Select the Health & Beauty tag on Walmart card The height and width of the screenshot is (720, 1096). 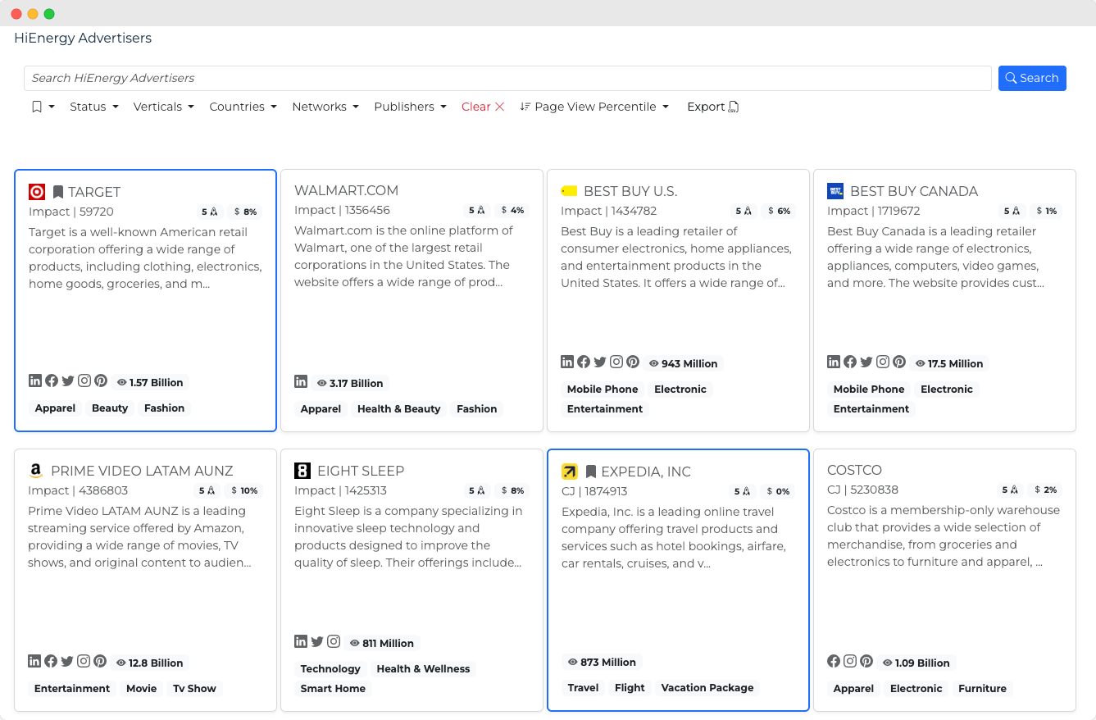pyautogui.click(x=399, y=408)
